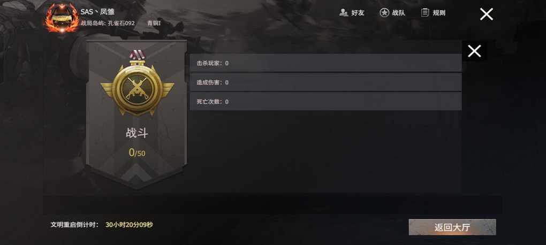Close the stats panel with inner X
This screenshot has height=245, width=546.
click(474, 51)
